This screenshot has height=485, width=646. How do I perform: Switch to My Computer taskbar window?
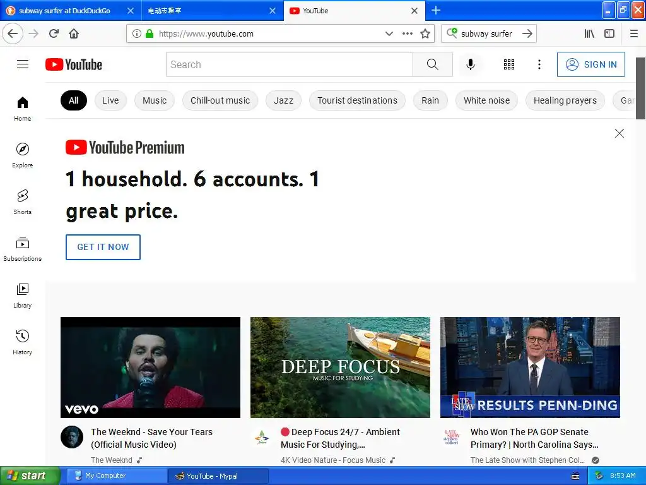[117, 476]
